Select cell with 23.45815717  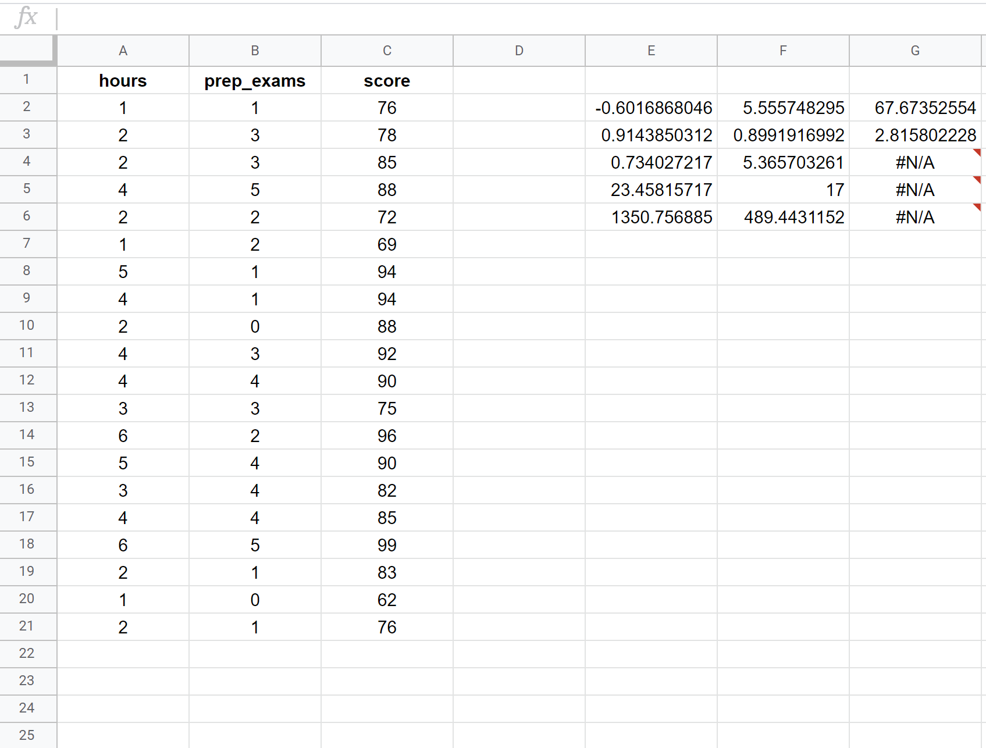point(651,190)
